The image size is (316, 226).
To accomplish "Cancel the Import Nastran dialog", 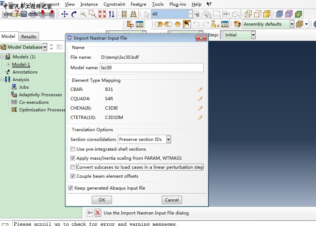I will [x=172, y=200].
